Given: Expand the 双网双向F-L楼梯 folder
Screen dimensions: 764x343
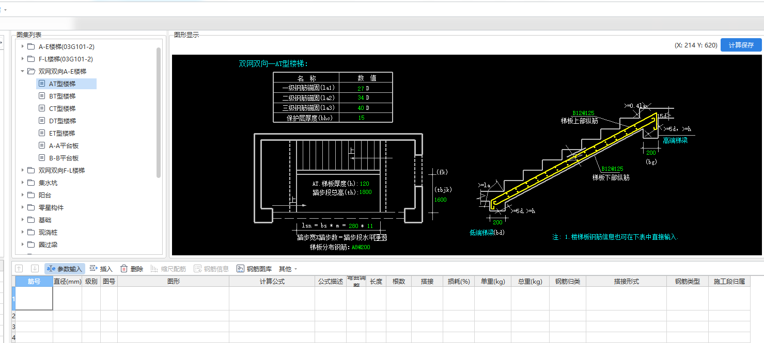Looking at the screenshot, I should click(x=22, y=170).
